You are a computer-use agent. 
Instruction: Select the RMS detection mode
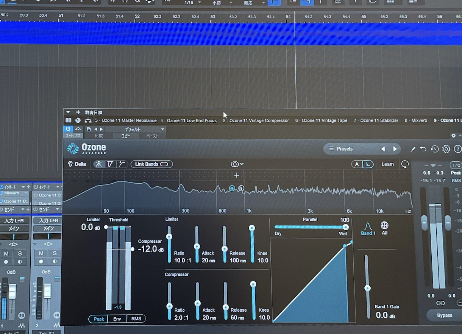[136, 319]
